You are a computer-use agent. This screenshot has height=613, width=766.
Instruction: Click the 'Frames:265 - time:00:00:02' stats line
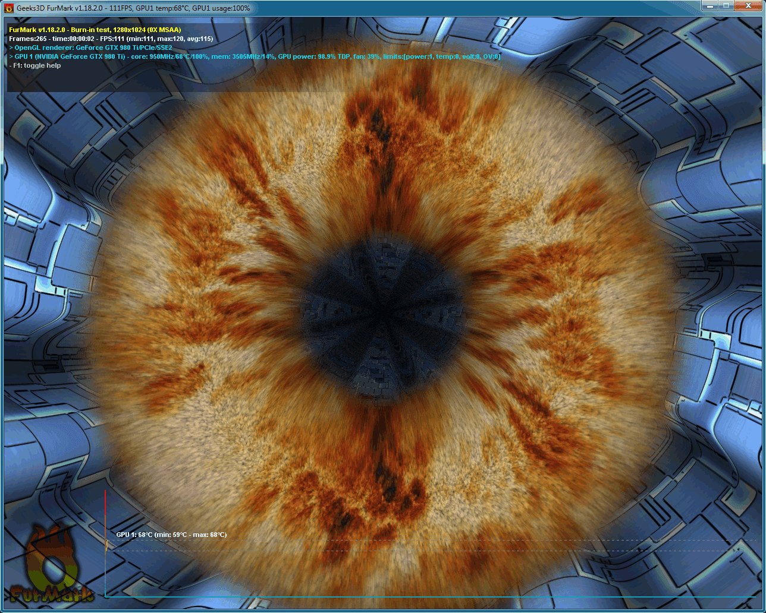(111, 39)
